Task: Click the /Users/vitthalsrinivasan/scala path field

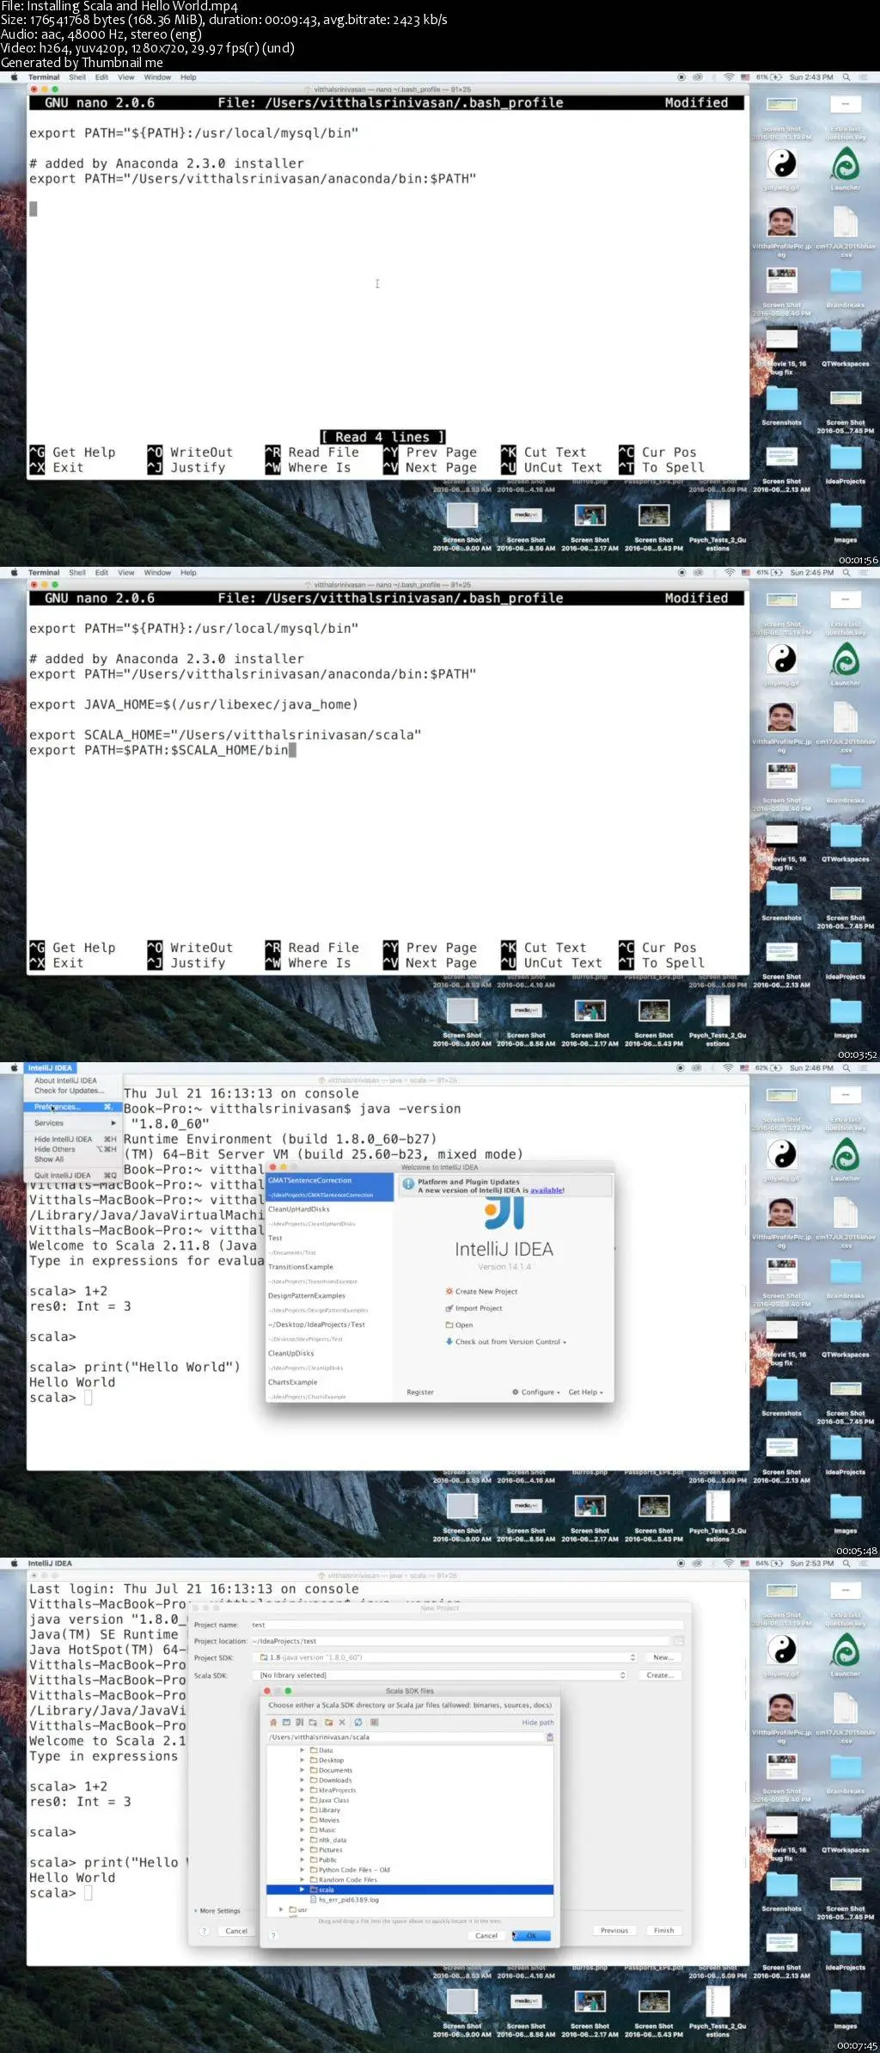Action: coord(406,1737)
